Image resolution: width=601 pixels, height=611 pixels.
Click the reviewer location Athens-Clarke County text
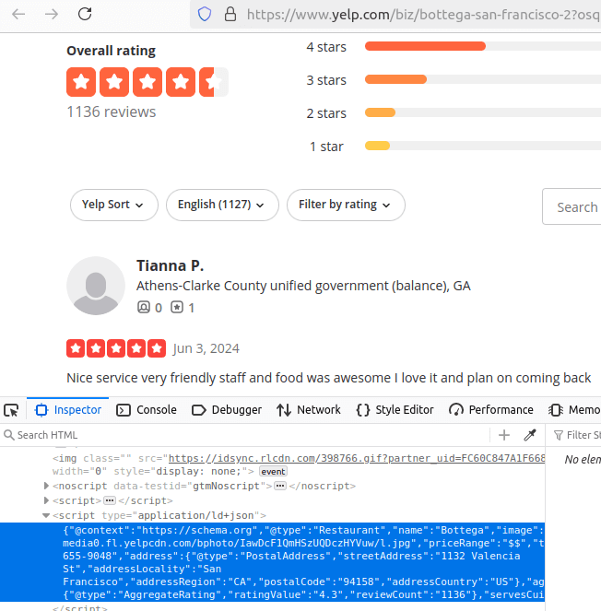303,286
